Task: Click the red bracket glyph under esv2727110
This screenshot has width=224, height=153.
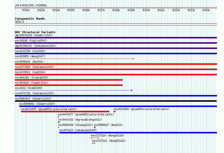Action: click(95, 138)
